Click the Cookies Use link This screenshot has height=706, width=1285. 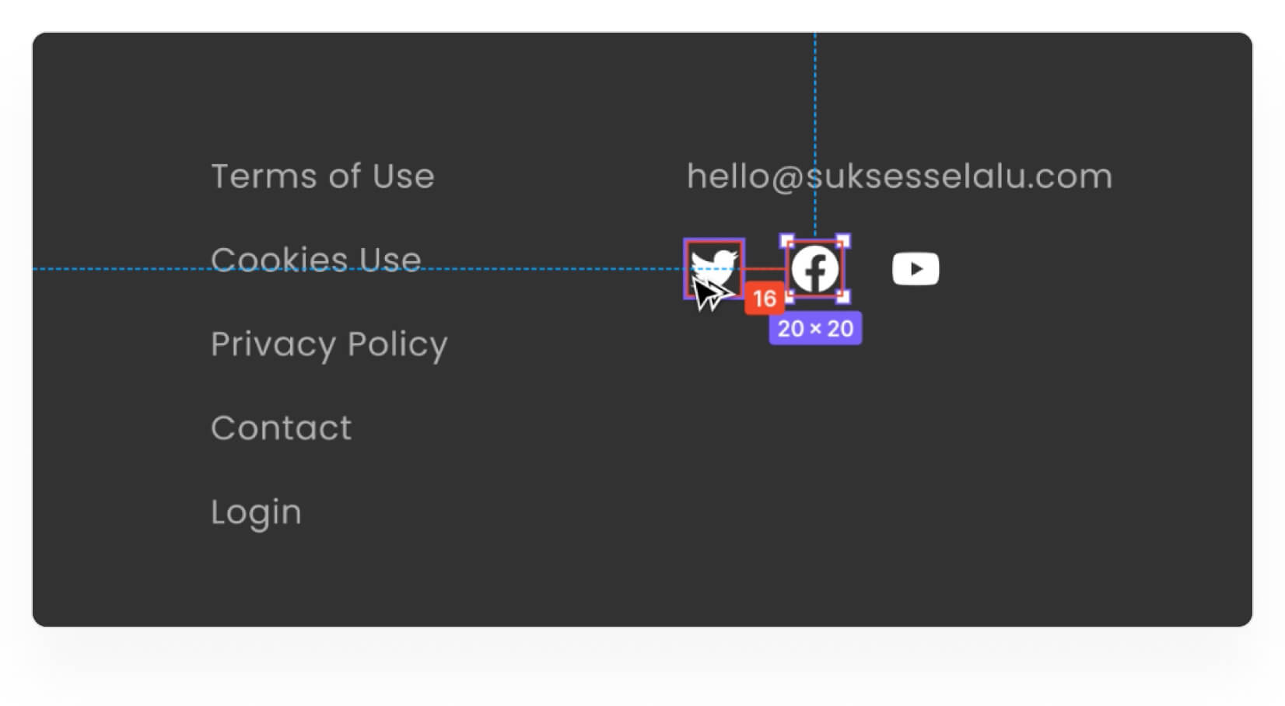316,260
